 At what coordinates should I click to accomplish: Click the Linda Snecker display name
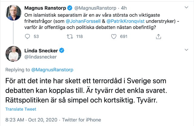(x=43, y=50)
